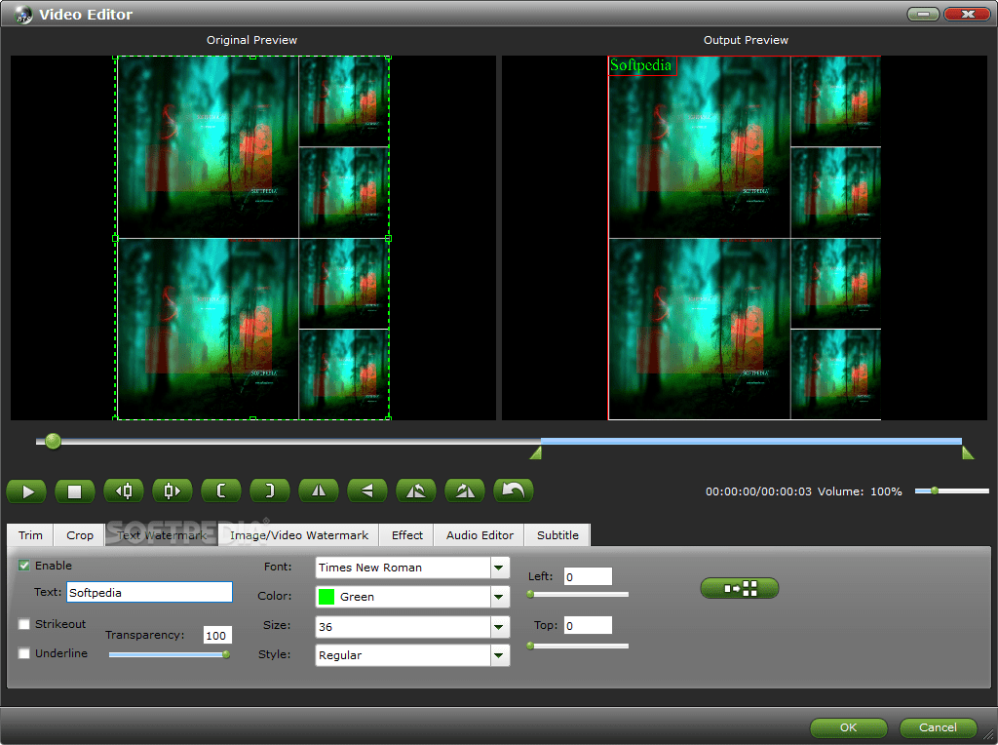998x745 pixels.
Task: Switch to the Audio Editor tab
Action: pyautogui.click(x=480, y=535)
